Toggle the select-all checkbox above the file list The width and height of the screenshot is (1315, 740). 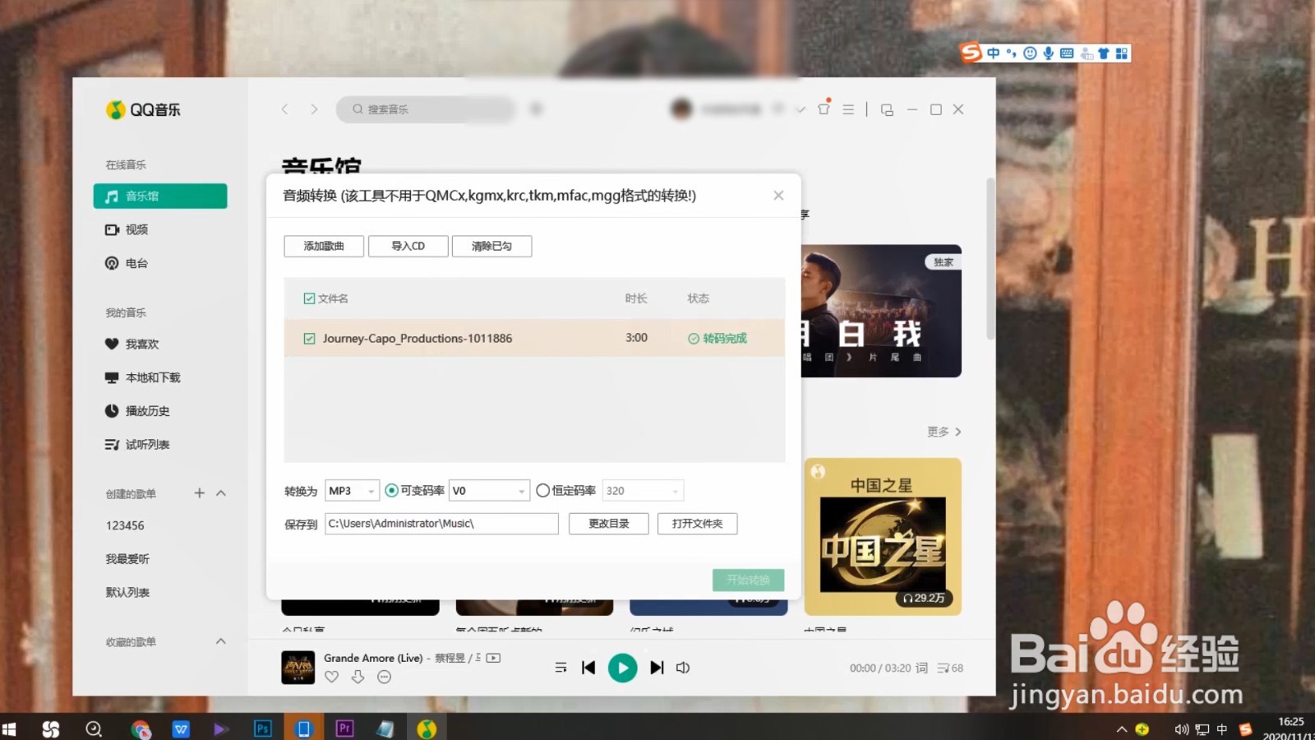pyautogui.click(x=308, y=298)
